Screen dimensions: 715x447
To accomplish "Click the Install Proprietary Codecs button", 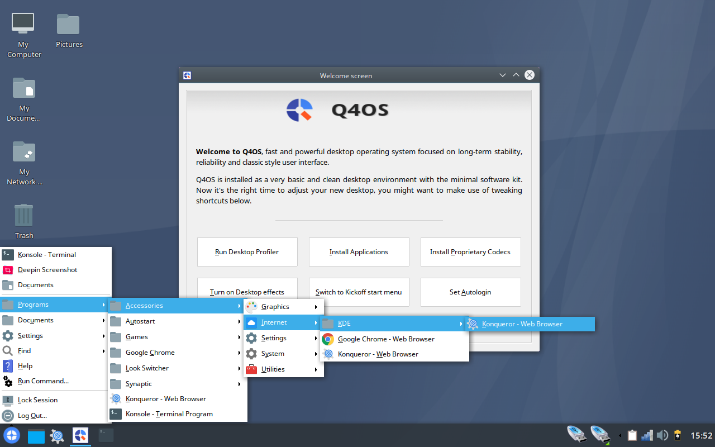I will (470, 251).
